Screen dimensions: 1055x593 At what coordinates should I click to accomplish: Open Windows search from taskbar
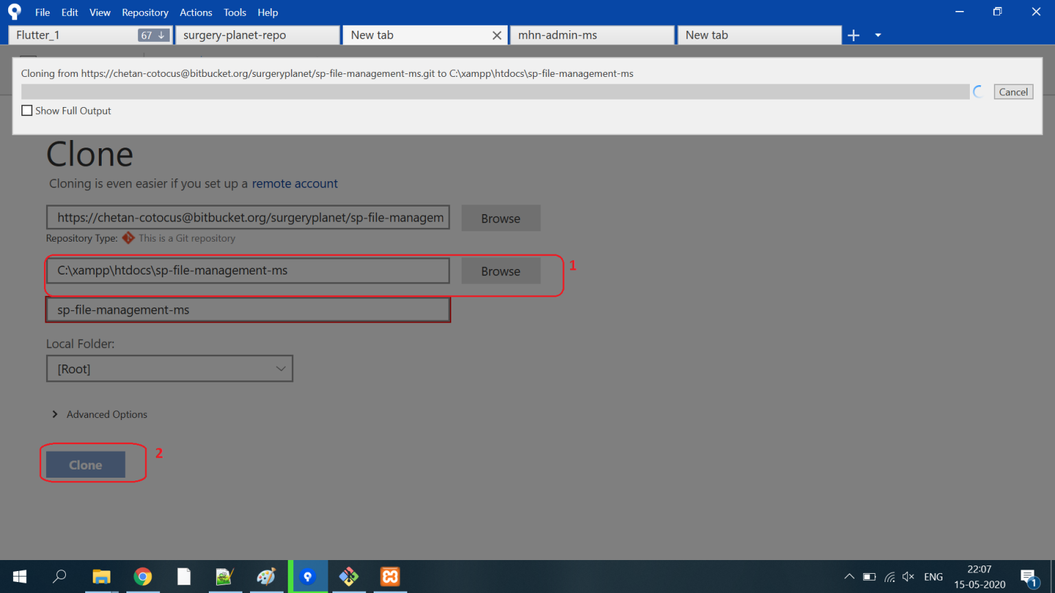[x=60, y=577]
